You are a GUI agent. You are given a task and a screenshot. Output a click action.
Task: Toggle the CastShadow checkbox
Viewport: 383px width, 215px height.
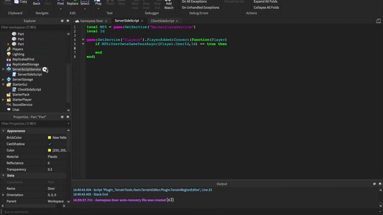pyautogui.click(x=50, y=144)
